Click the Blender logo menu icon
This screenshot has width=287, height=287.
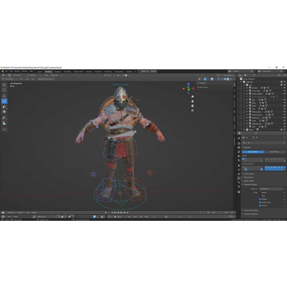pyautogui.click(x=2, y=71)
